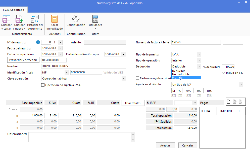
Task: Open Fecha de realización oper. date picker
Action: click(124, 54)
